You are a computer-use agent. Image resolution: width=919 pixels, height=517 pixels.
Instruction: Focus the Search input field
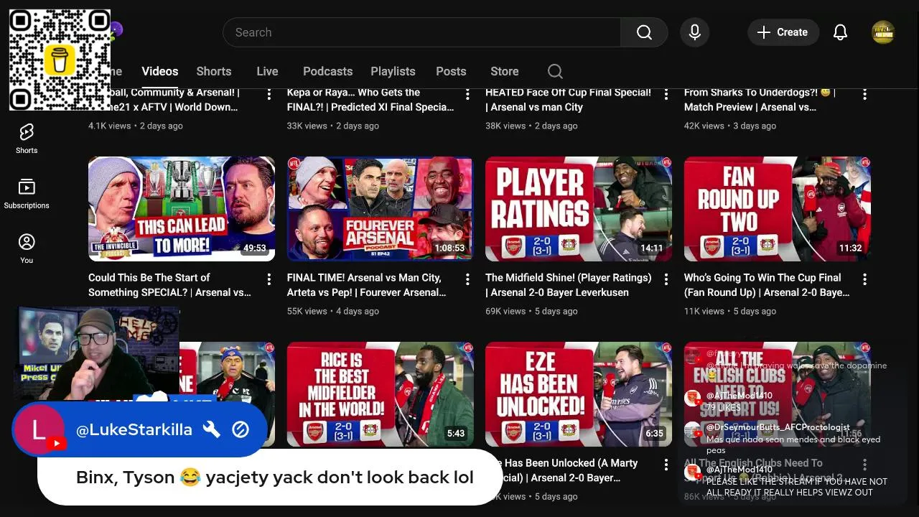coord(422,32)
